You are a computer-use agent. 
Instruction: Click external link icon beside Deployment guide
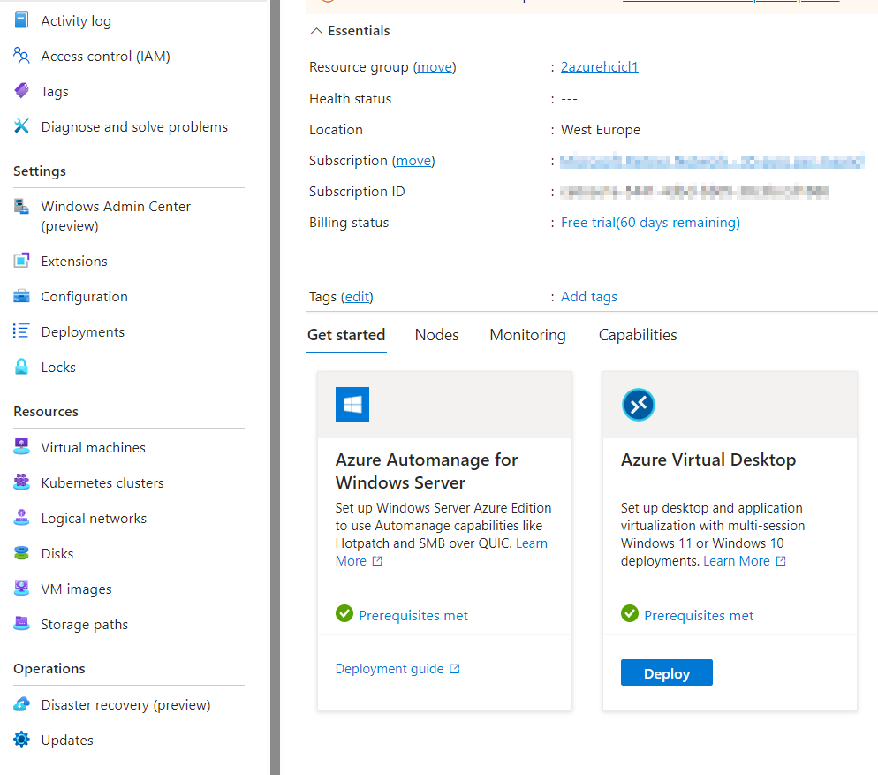(455, 669)
